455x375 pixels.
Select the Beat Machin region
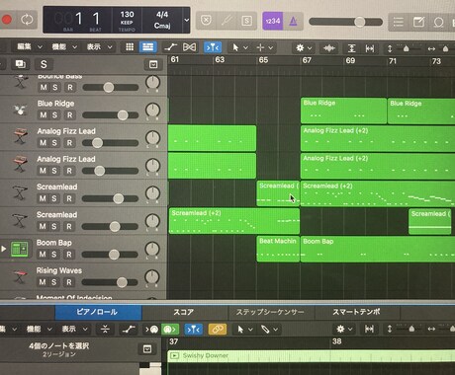pos(278,249)
